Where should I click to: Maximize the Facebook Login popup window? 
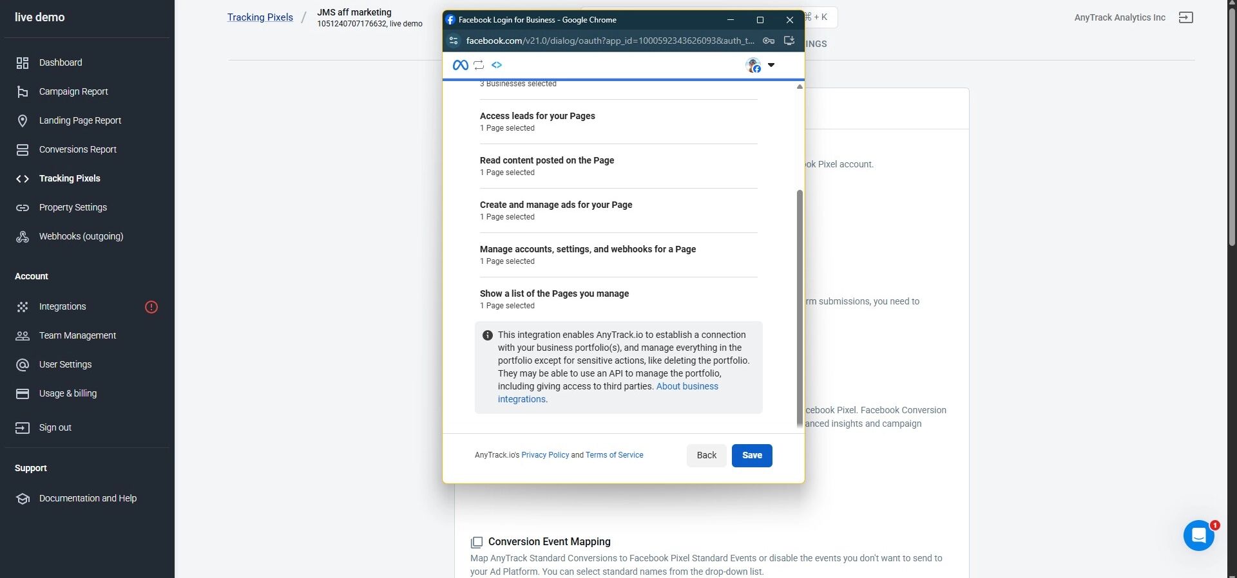(x=760, y=20)
